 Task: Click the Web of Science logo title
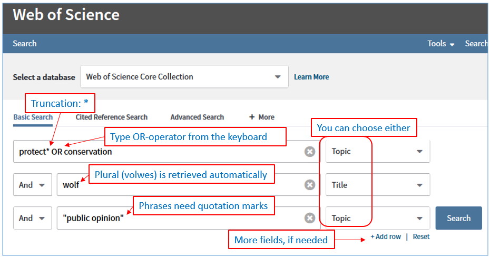66,15
